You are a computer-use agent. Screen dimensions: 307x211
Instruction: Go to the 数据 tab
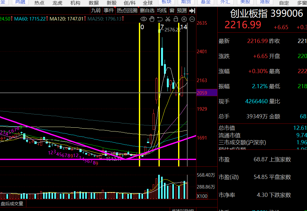point(94,3)
